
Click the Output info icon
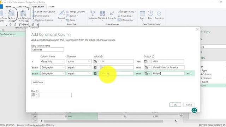pyautogui.click(x=153, y=56)
